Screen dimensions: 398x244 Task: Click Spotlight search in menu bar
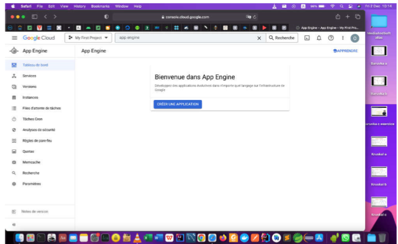click(342, 6)
